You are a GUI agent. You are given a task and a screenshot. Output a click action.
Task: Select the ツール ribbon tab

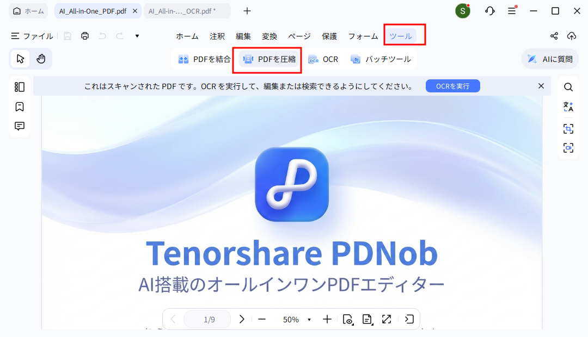[x=401, y=36]
